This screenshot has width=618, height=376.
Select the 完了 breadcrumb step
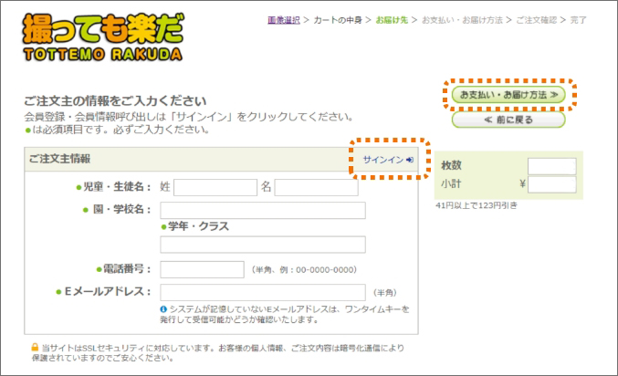coord(578,20)
